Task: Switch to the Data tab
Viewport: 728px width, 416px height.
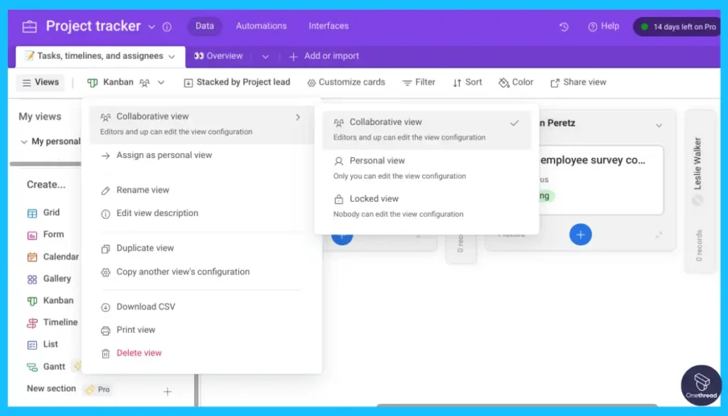Action: pyautogui.click(x=204, y=26)
